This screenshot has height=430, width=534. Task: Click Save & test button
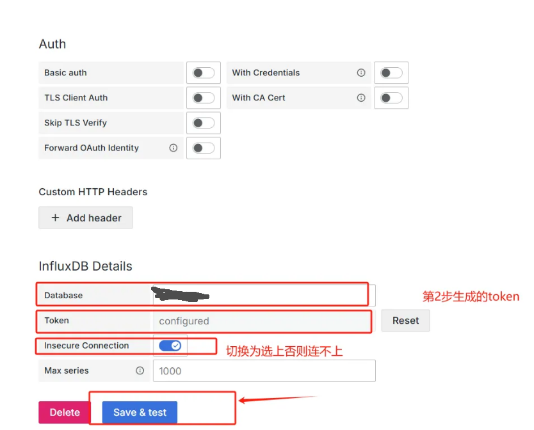(140, 412)
